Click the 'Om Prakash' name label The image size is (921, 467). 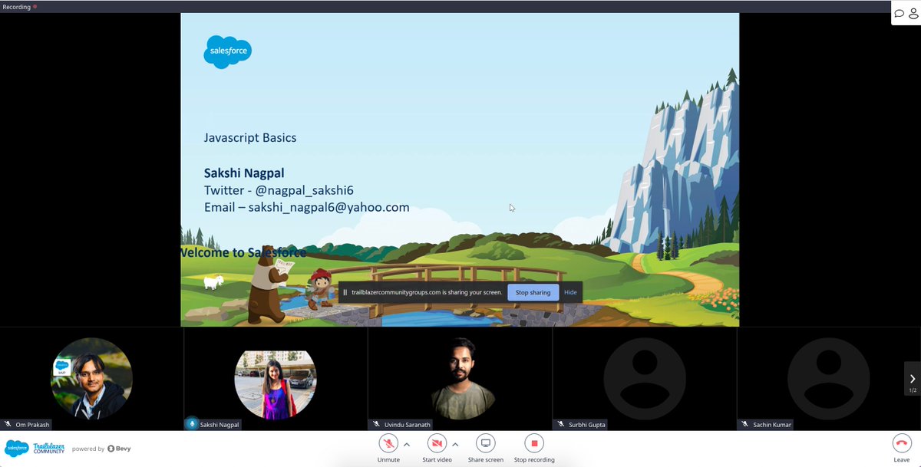[33, 424]
